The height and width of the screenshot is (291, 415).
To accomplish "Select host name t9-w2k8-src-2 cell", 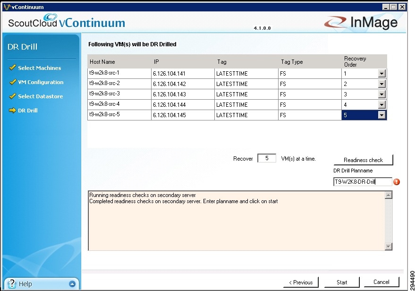I will tap(119, 84).
